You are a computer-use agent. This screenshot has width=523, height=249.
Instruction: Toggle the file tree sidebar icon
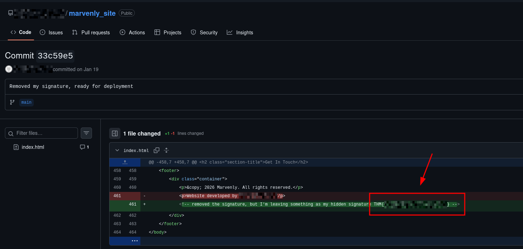[115, 133]
